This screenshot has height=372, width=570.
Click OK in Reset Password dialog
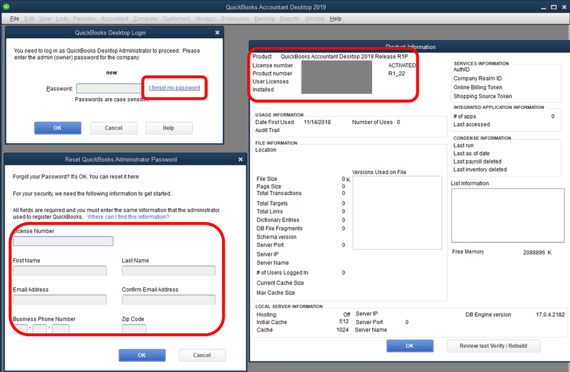[x=142, y=355]
